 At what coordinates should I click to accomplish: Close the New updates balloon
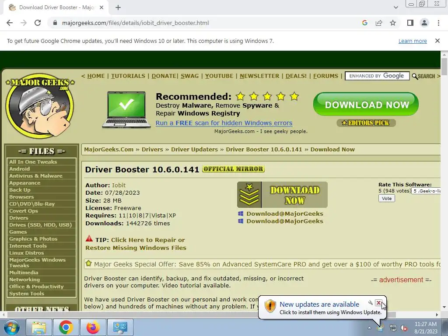pos(378,303)
